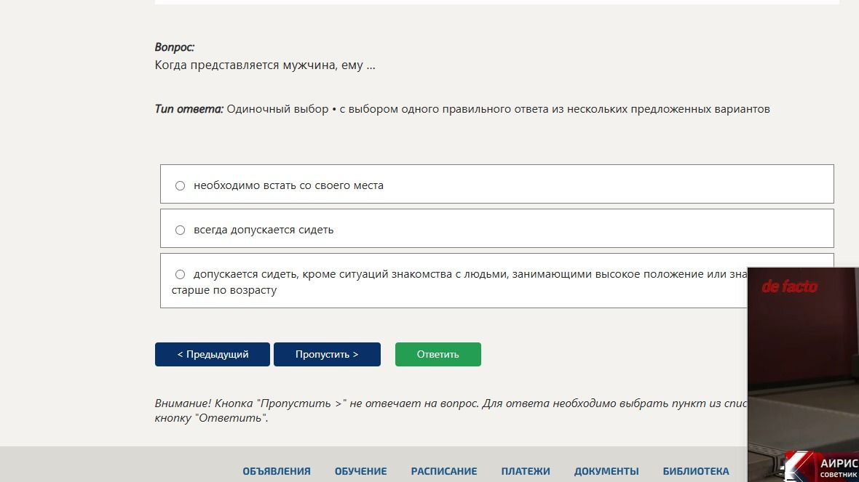859x482 pixels.
Task: Click the «Ответить» green button
Action: [438, 355]
